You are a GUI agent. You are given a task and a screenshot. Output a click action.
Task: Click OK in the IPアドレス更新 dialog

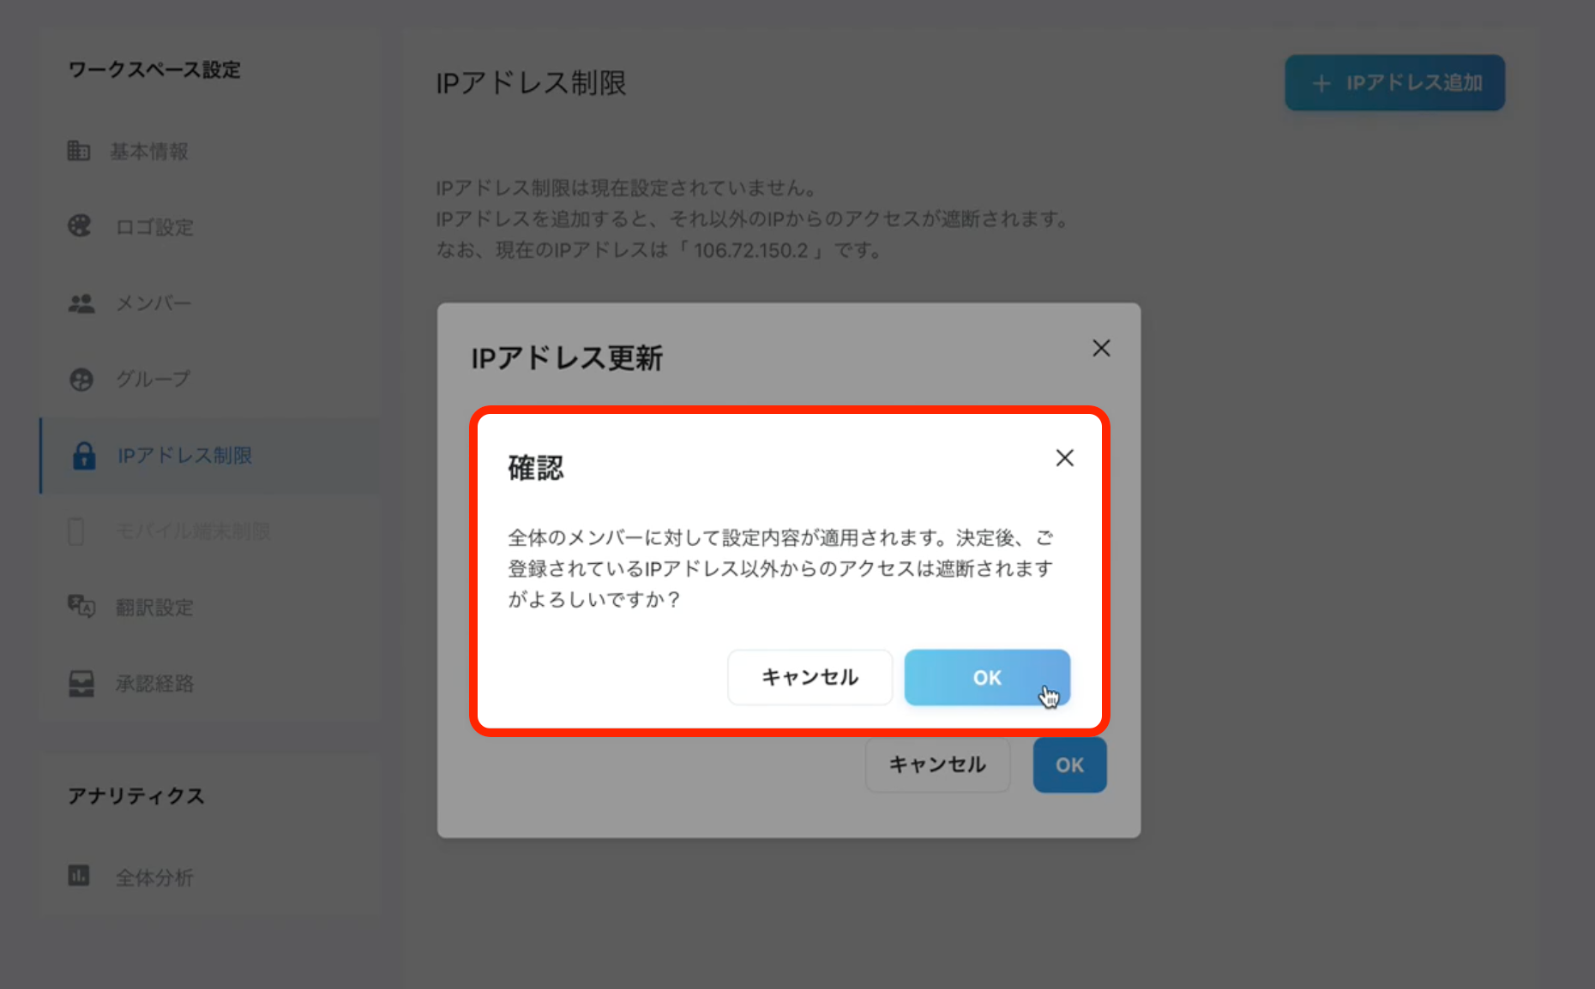(1069, 764)
